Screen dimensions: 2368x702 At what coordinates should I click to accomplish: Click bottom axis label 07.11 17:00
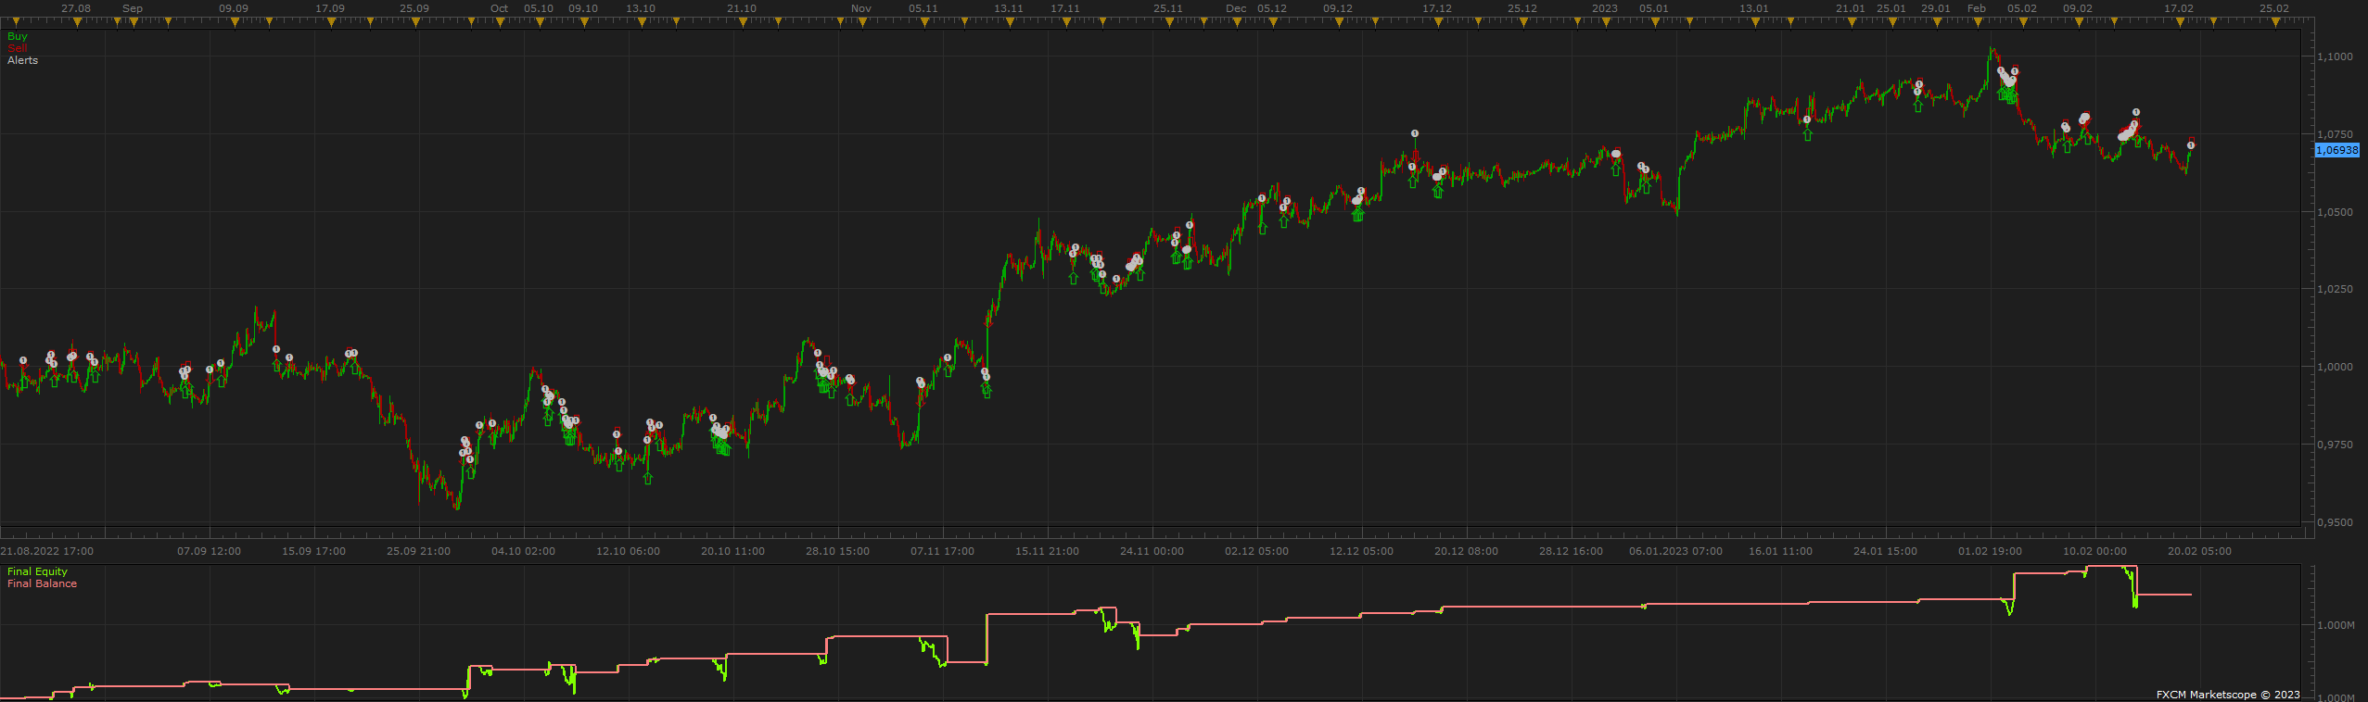click(942, 551)
